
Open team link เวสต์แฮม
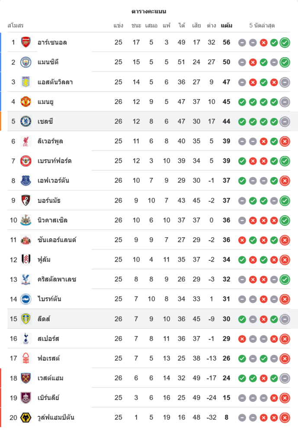51,378
